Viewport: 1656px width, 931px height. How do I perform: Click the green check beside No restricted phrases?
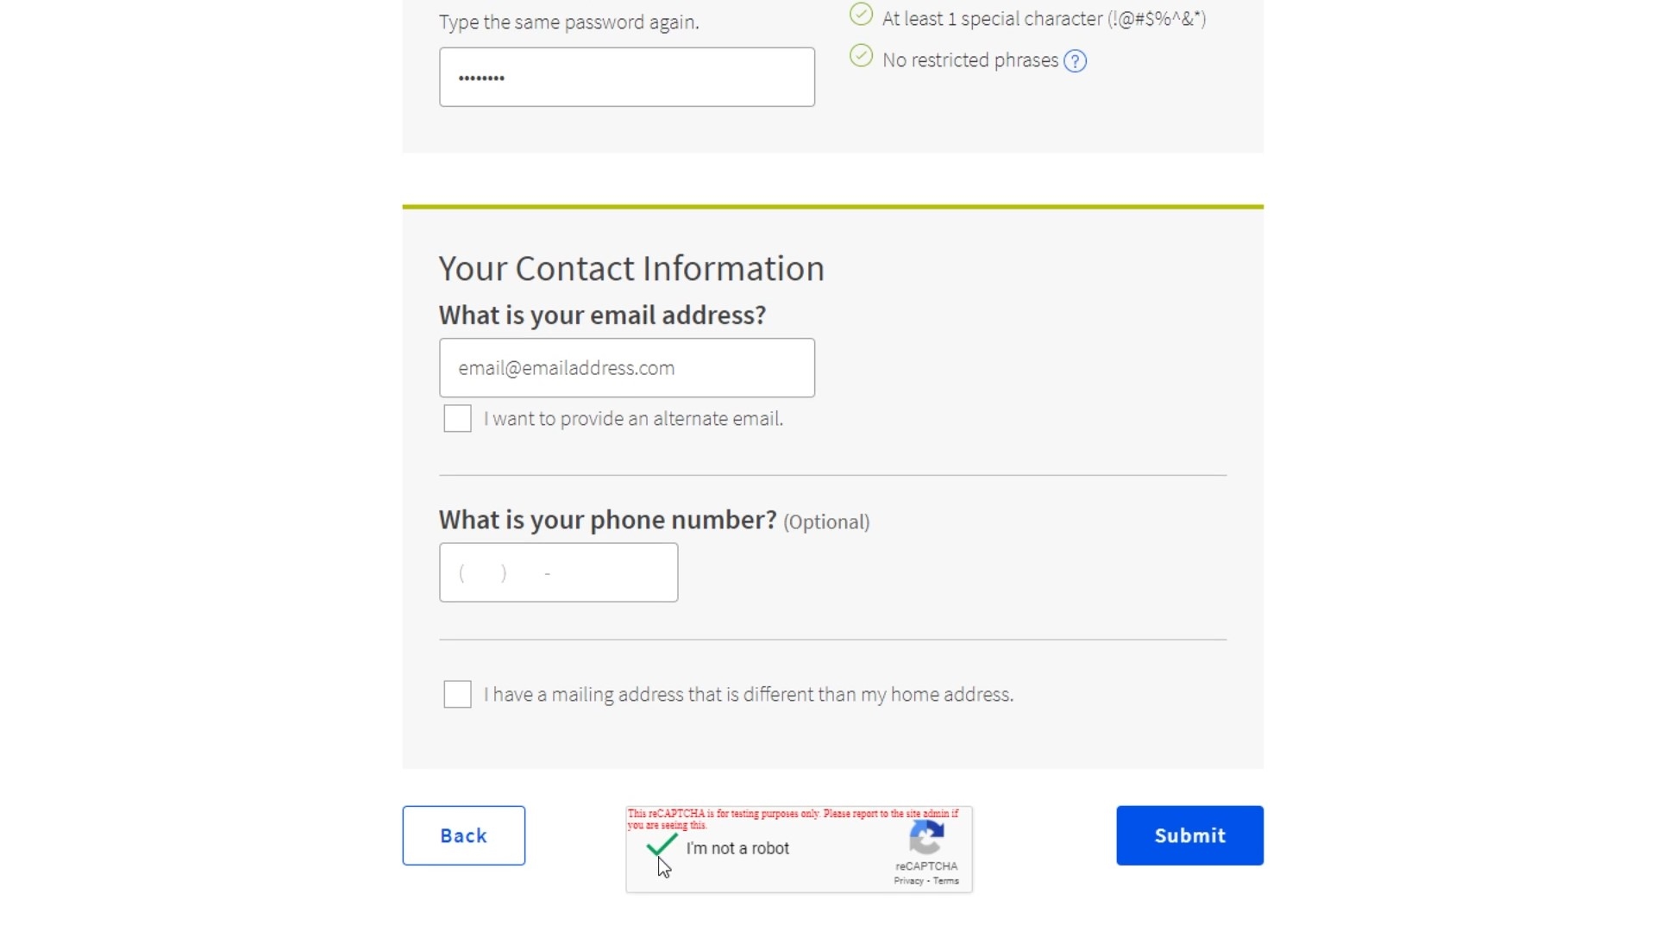[x=861, y=56]
